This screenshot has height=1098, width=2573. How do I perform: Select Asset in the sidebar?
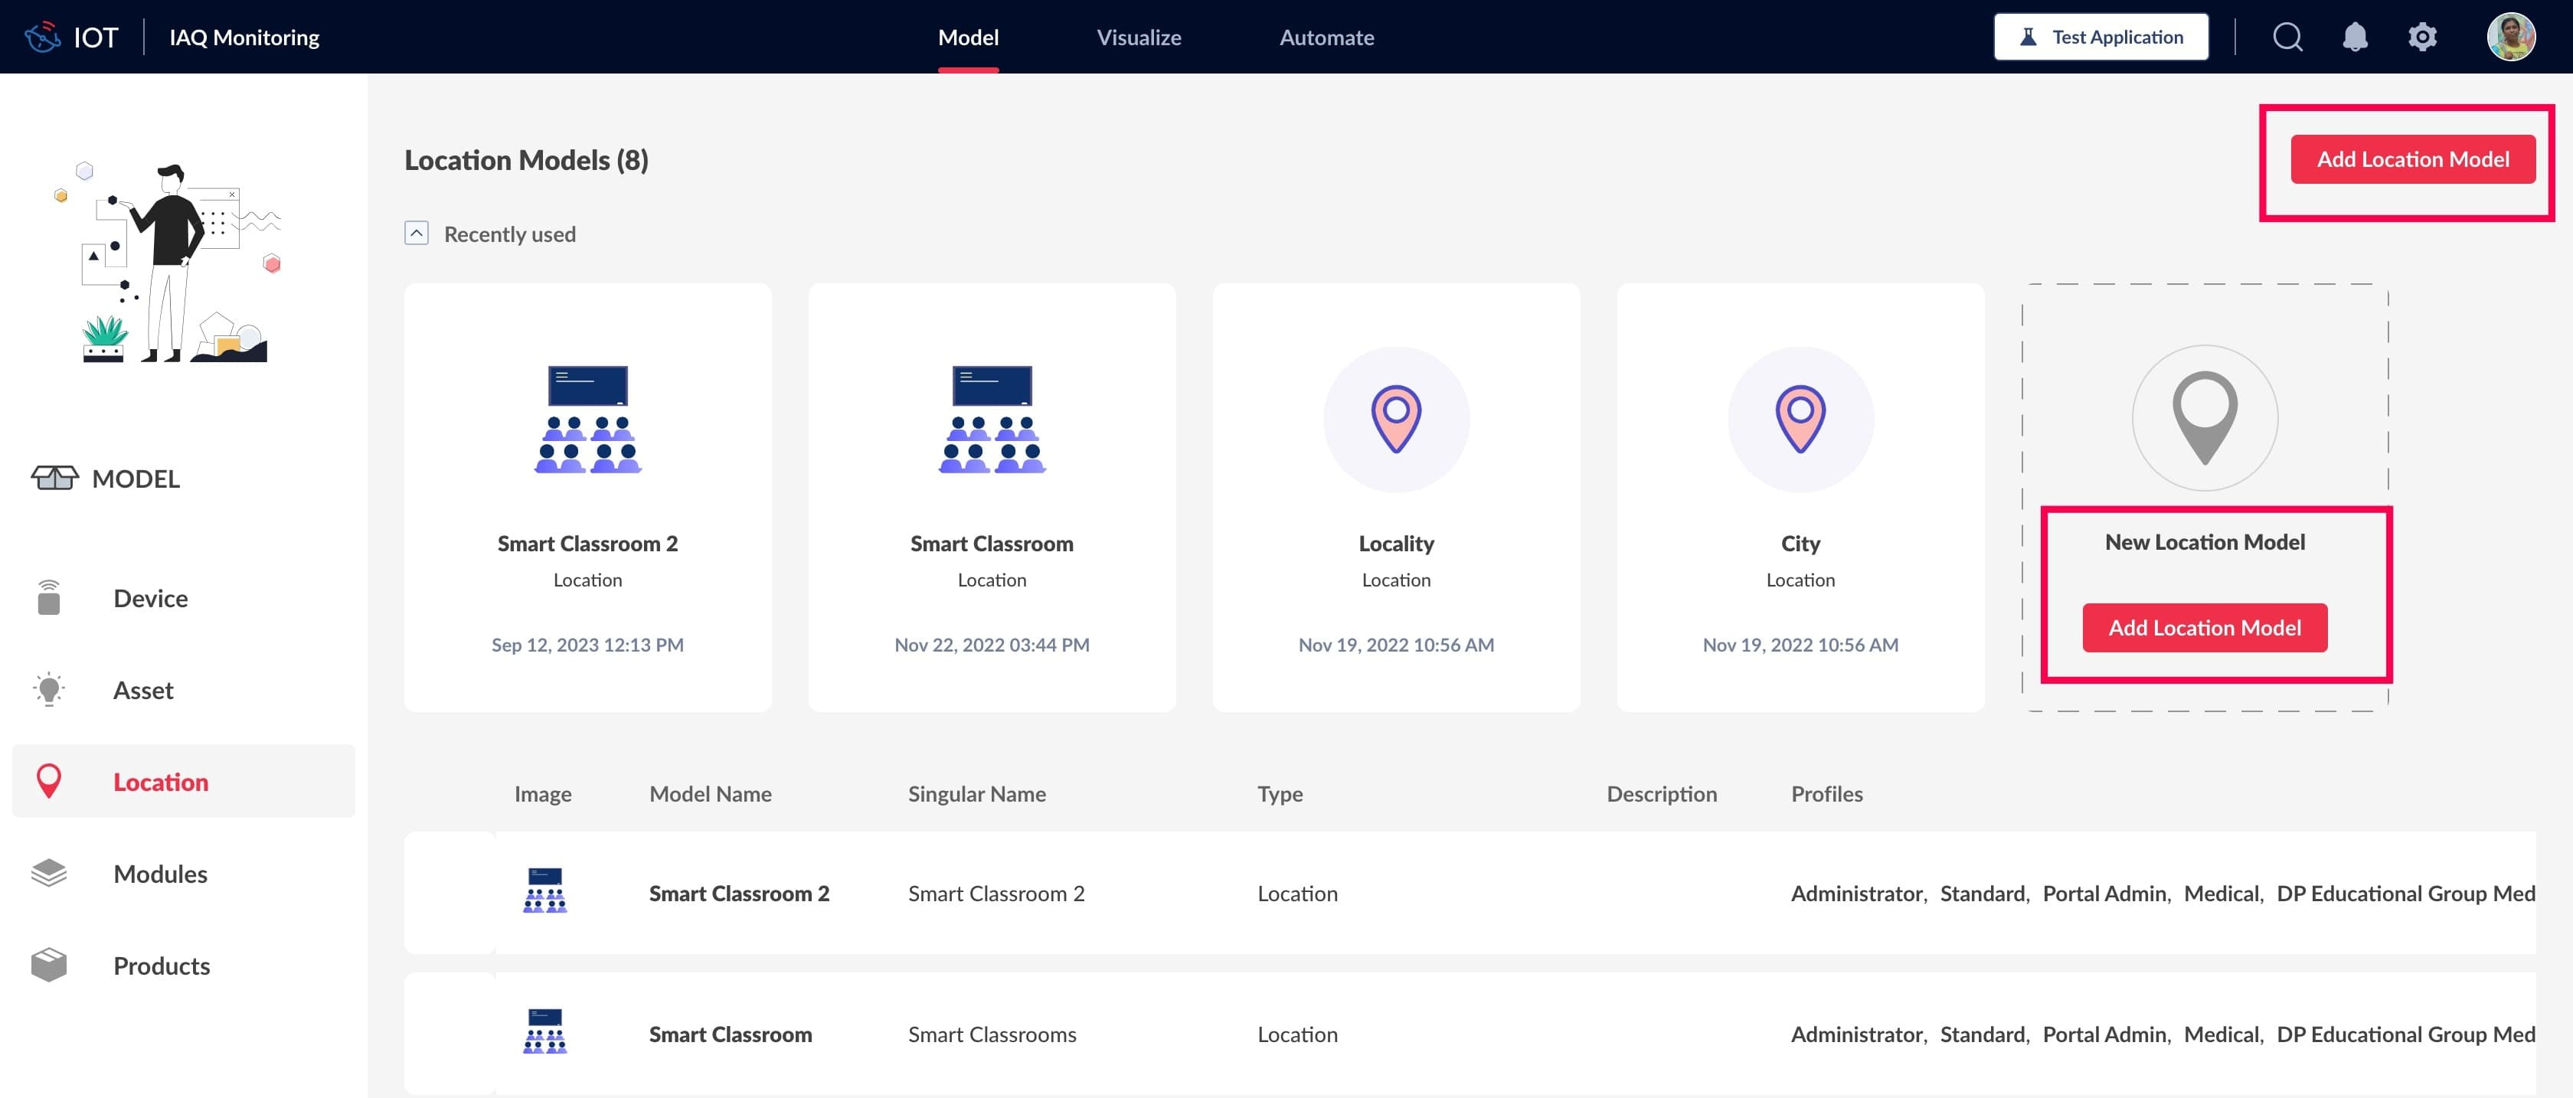[x=143, y=691]
